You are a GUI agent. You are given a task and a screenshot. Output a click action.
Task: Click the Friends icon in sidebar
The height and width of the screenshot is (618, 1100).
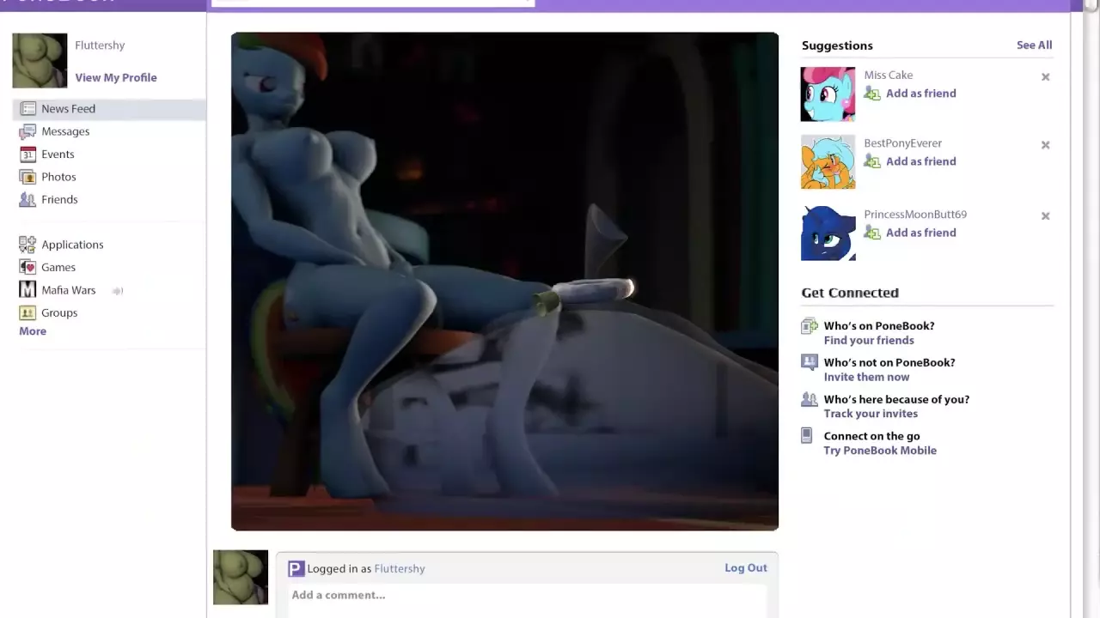(27, 199)
